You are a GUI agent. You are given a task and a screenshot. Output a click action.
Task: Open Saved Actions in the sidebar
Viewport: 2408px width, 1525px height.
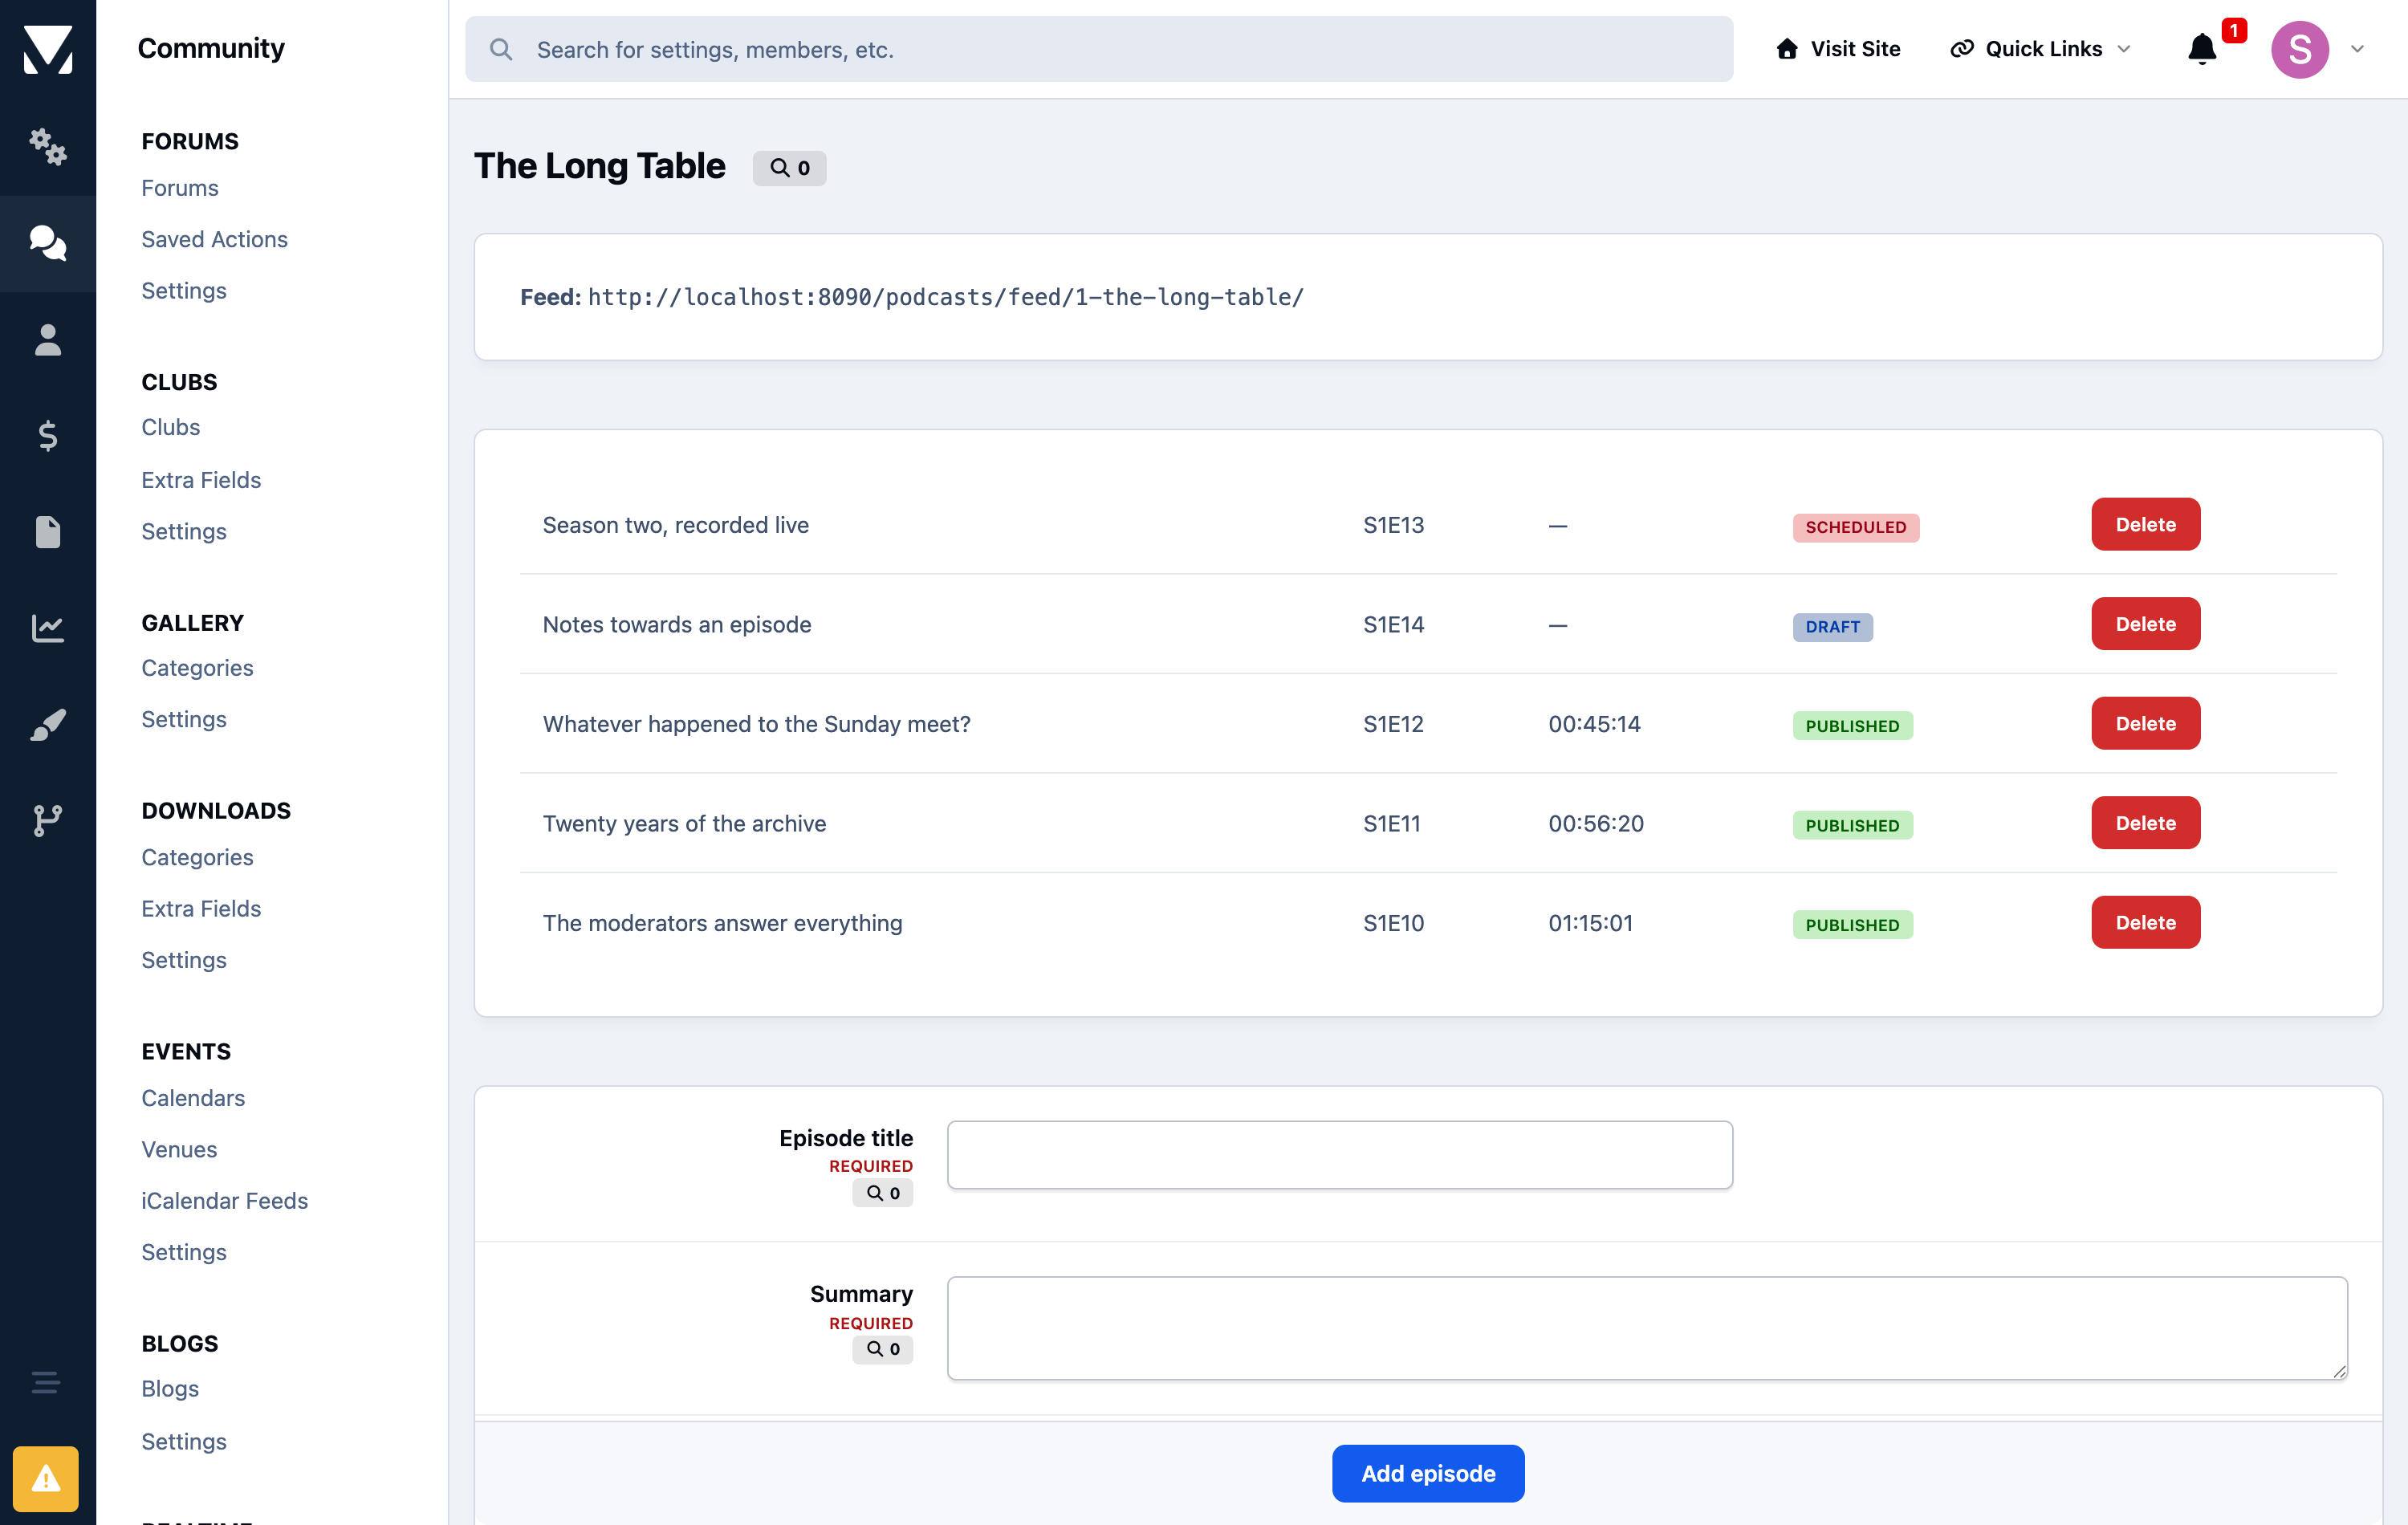[x=215, y=239]
